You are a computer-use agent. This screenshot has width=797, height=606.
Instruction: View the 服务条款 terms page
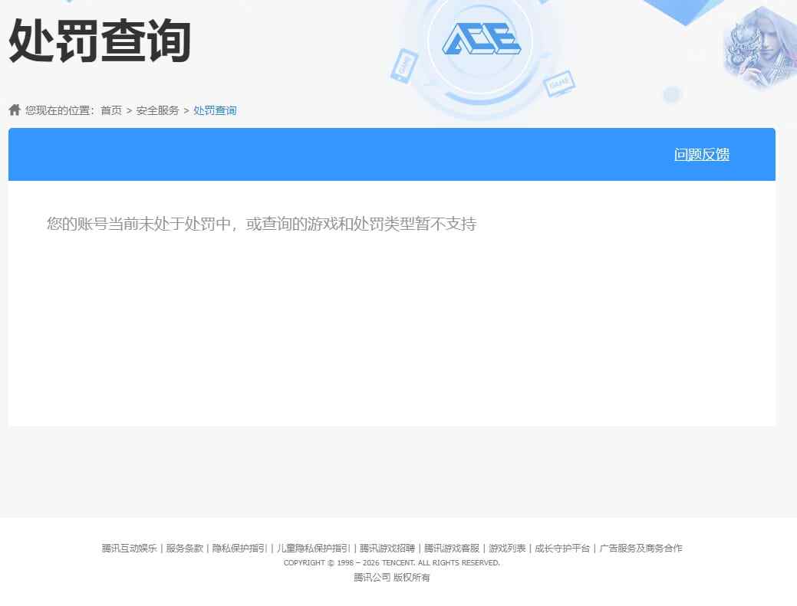click(184, 549)
